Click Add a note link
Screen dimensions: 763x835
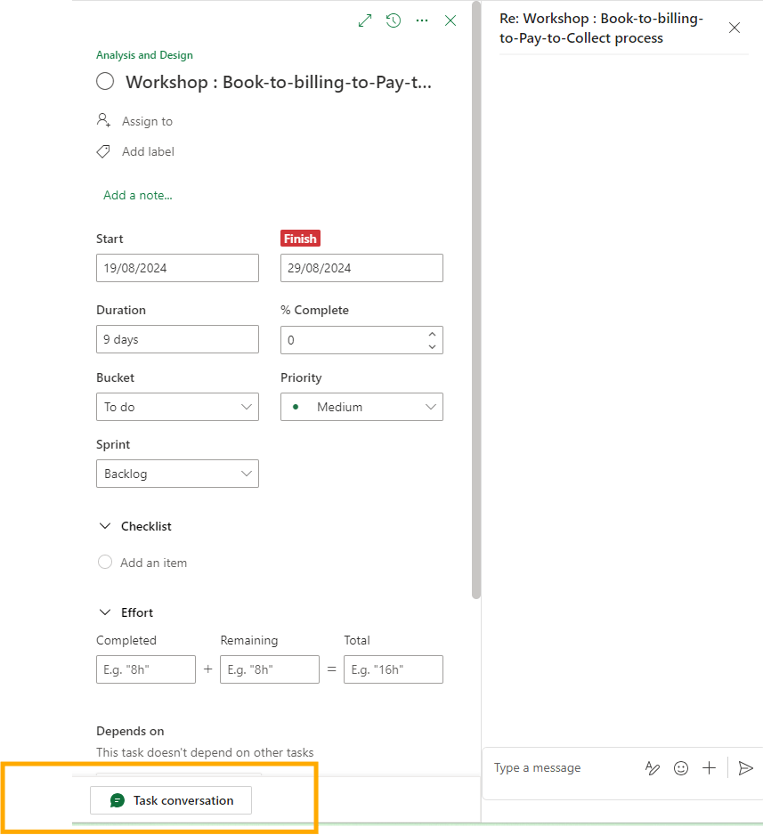[x=138, y=196]
